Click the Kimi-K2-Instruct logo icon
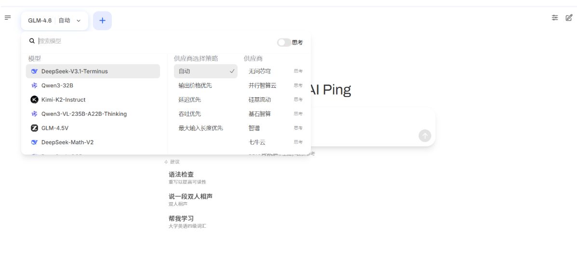Image resolution: width=577 pixels, height=276 pixels. pyautogui.click(x=35, y=99)
